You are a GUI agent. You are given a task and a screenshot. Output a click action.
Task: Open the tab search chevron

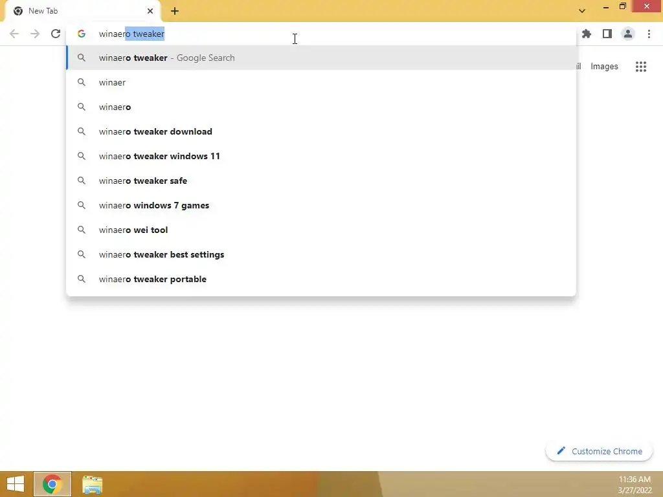(582, 11)
